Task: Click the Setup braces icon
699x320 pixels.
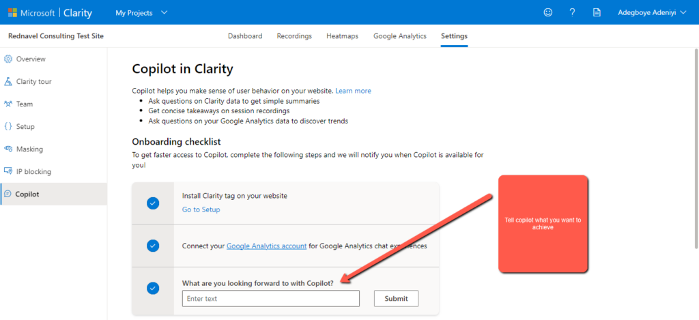Action: tap(8, 127)
